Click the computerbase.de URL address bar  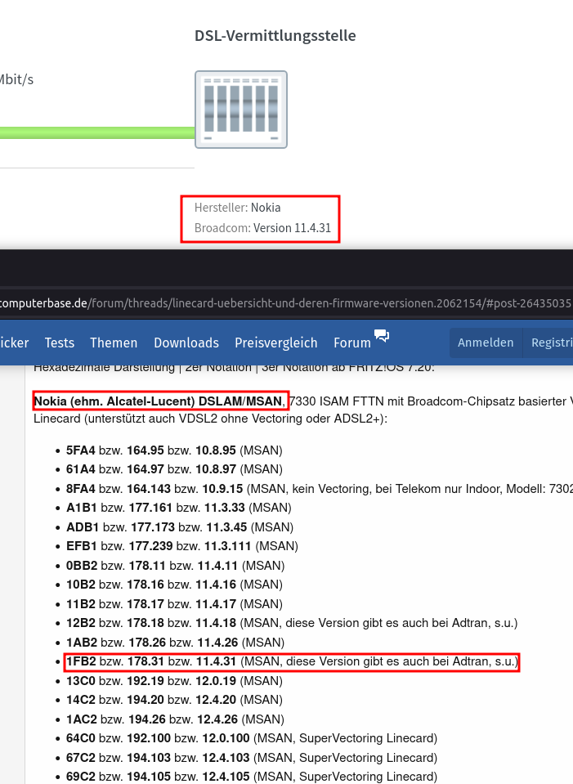coord(286,303)
